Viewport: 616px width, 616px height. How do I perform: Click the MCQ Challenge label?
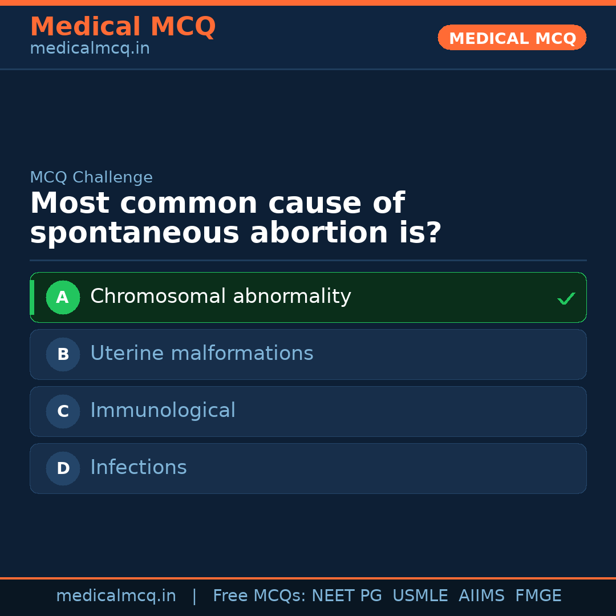tap(91, 177)
